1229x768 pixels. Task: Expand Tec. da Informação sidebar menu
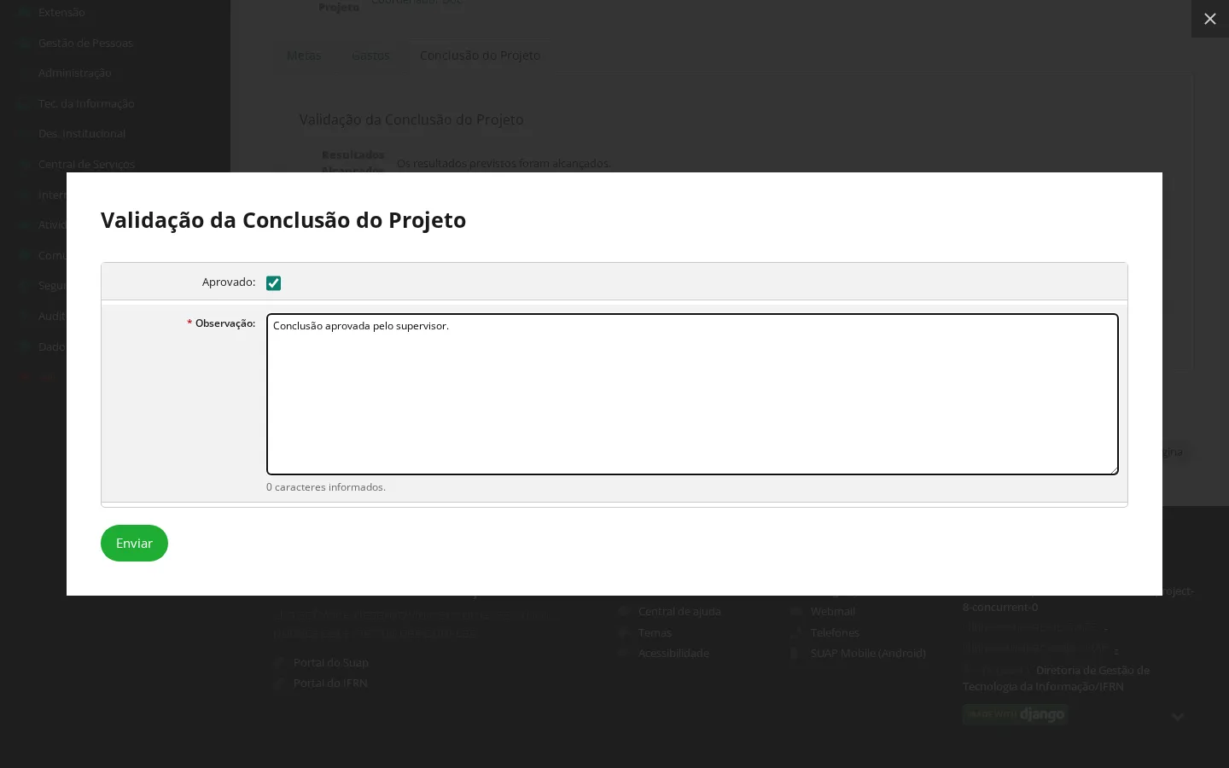(86, 104)
